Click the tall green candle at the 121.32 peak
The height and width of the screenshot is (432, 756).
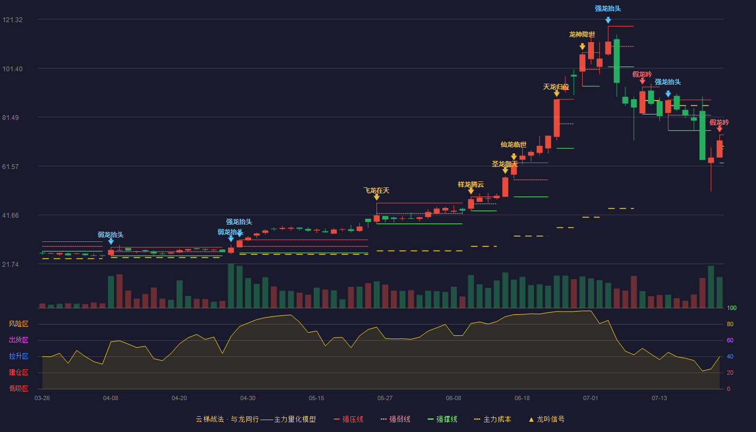point(617,61)
